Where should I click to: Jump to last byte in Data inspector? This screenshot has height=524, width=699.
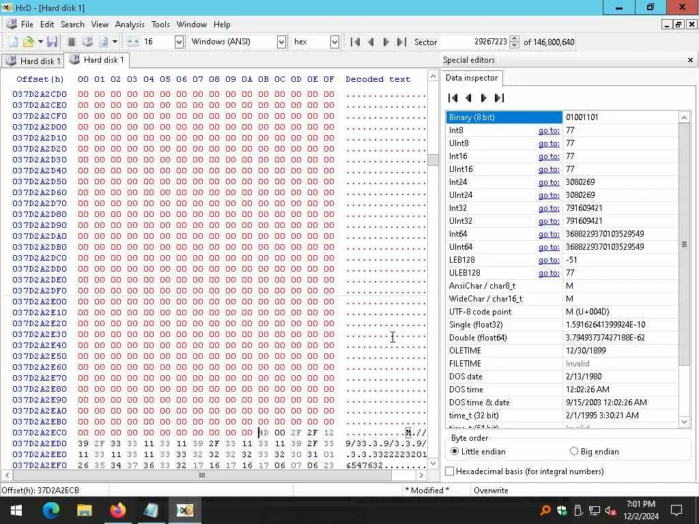tap(499, 98)
